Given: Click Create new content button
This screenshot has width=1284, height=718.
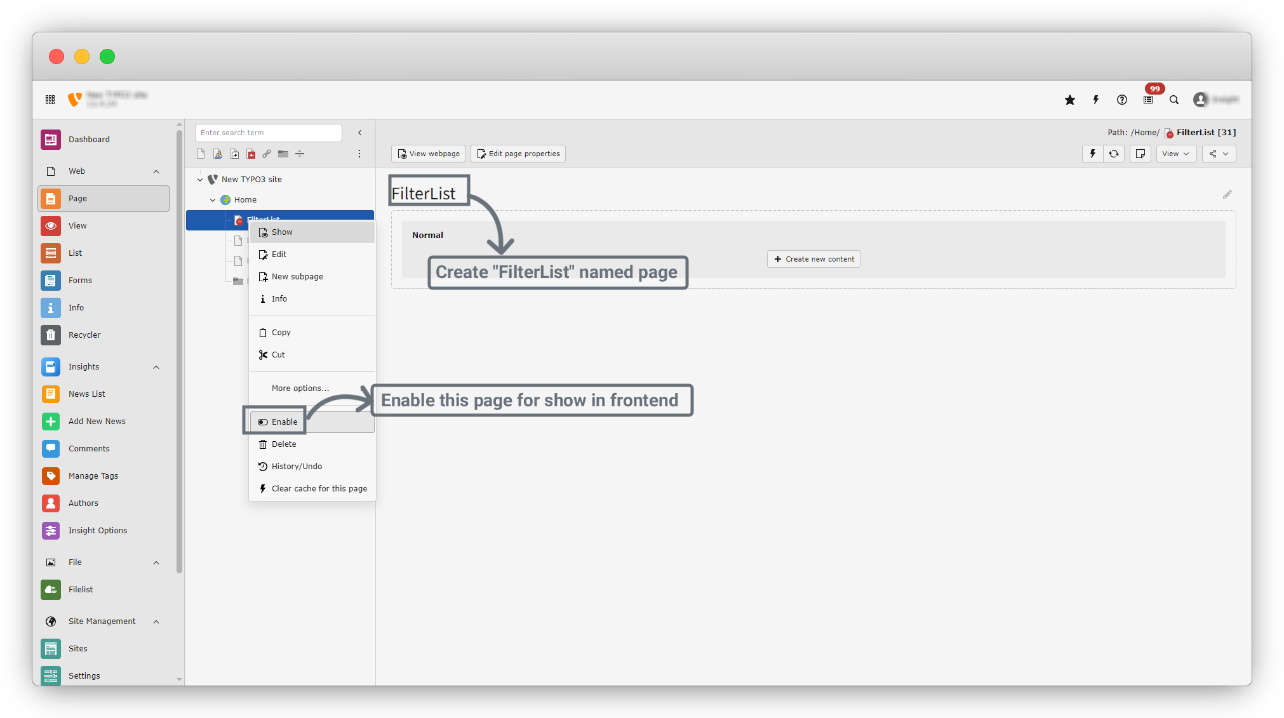Looking at the screenshot, I should point(813,259).
